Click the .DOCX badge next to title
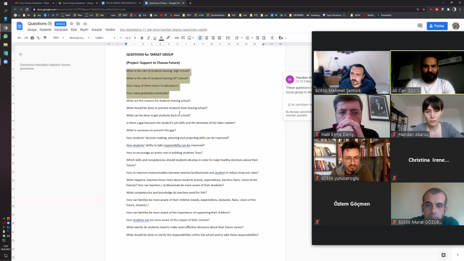The image size is (464, 261). click(x=60, y=24)
